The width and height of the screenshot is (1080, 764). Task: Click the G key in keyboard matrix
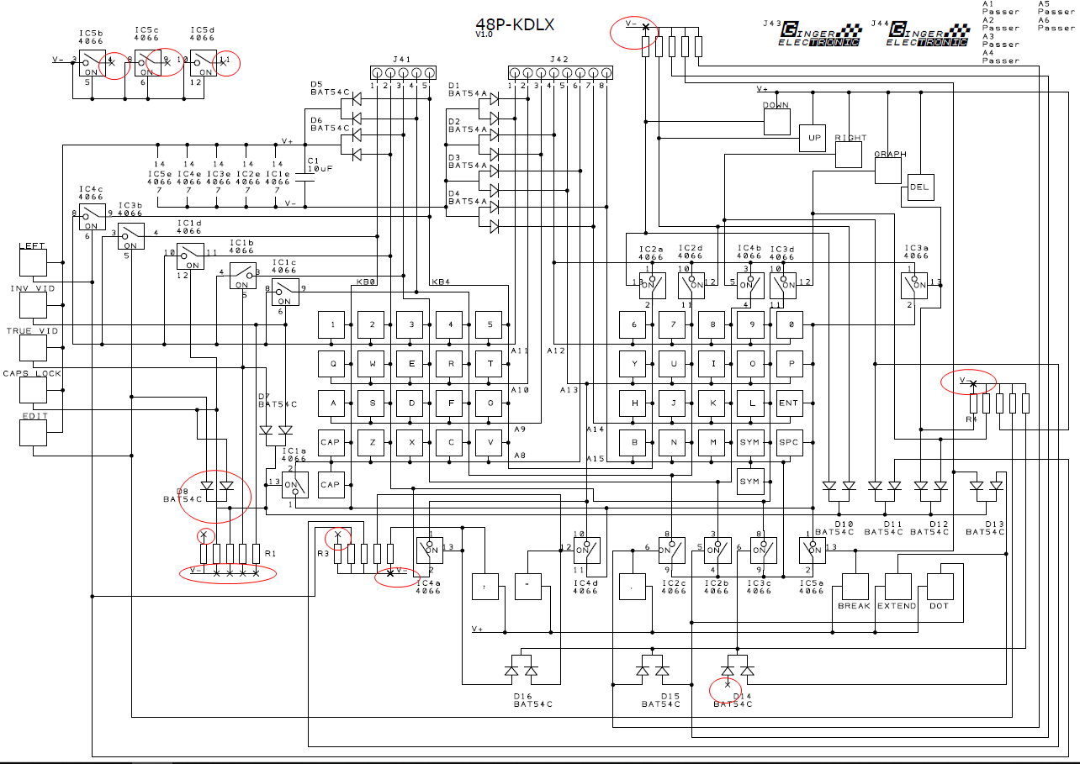coord(489,403)
